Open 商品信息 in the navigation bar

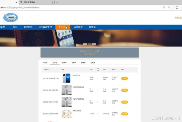click(x=28, y=27)
